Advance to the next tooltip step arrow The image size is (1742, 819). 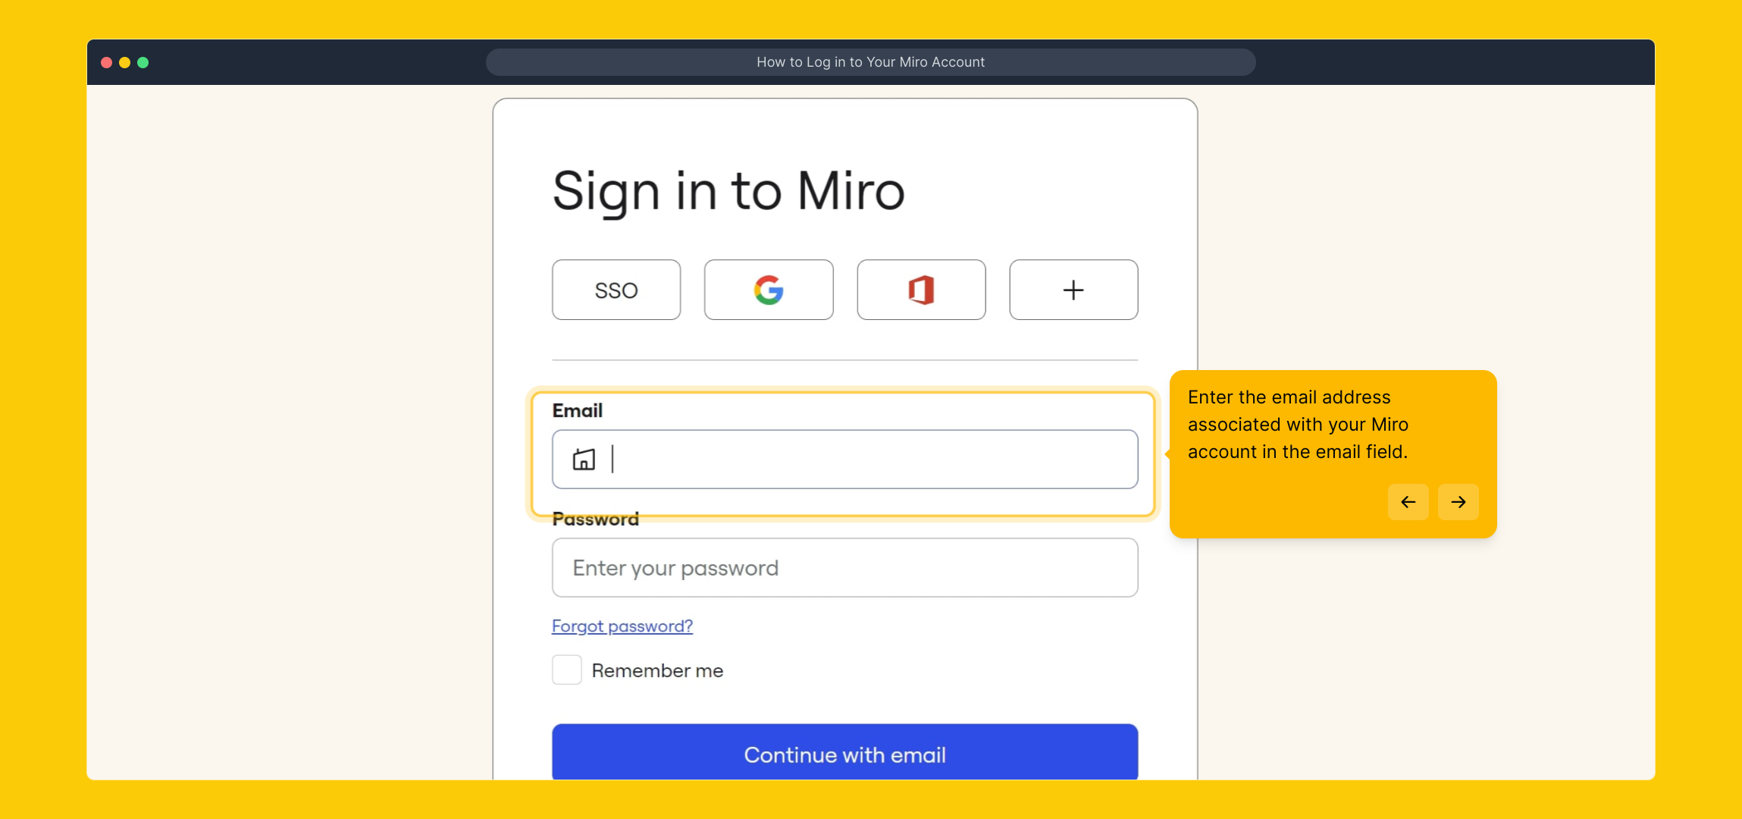pyautogui.click(x=1458, y=502)
